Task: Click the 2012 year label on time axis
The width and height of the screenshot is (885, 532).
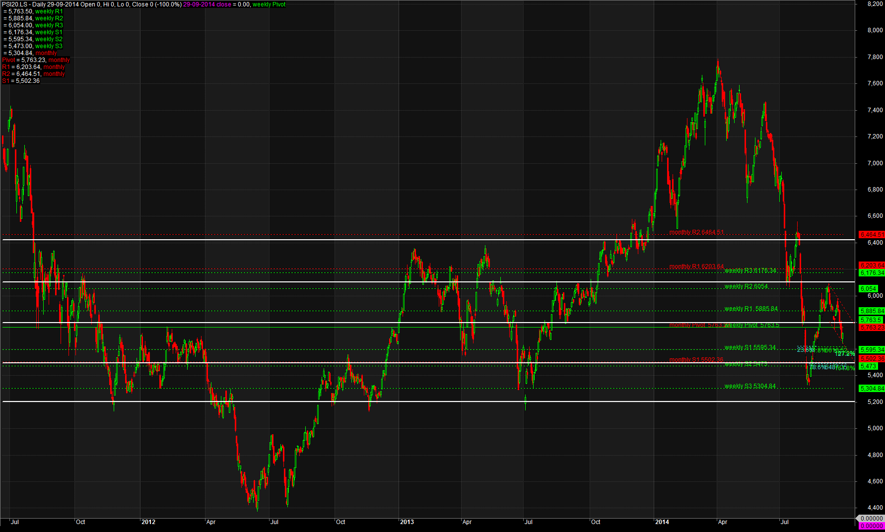Action: tap(148, 522)
